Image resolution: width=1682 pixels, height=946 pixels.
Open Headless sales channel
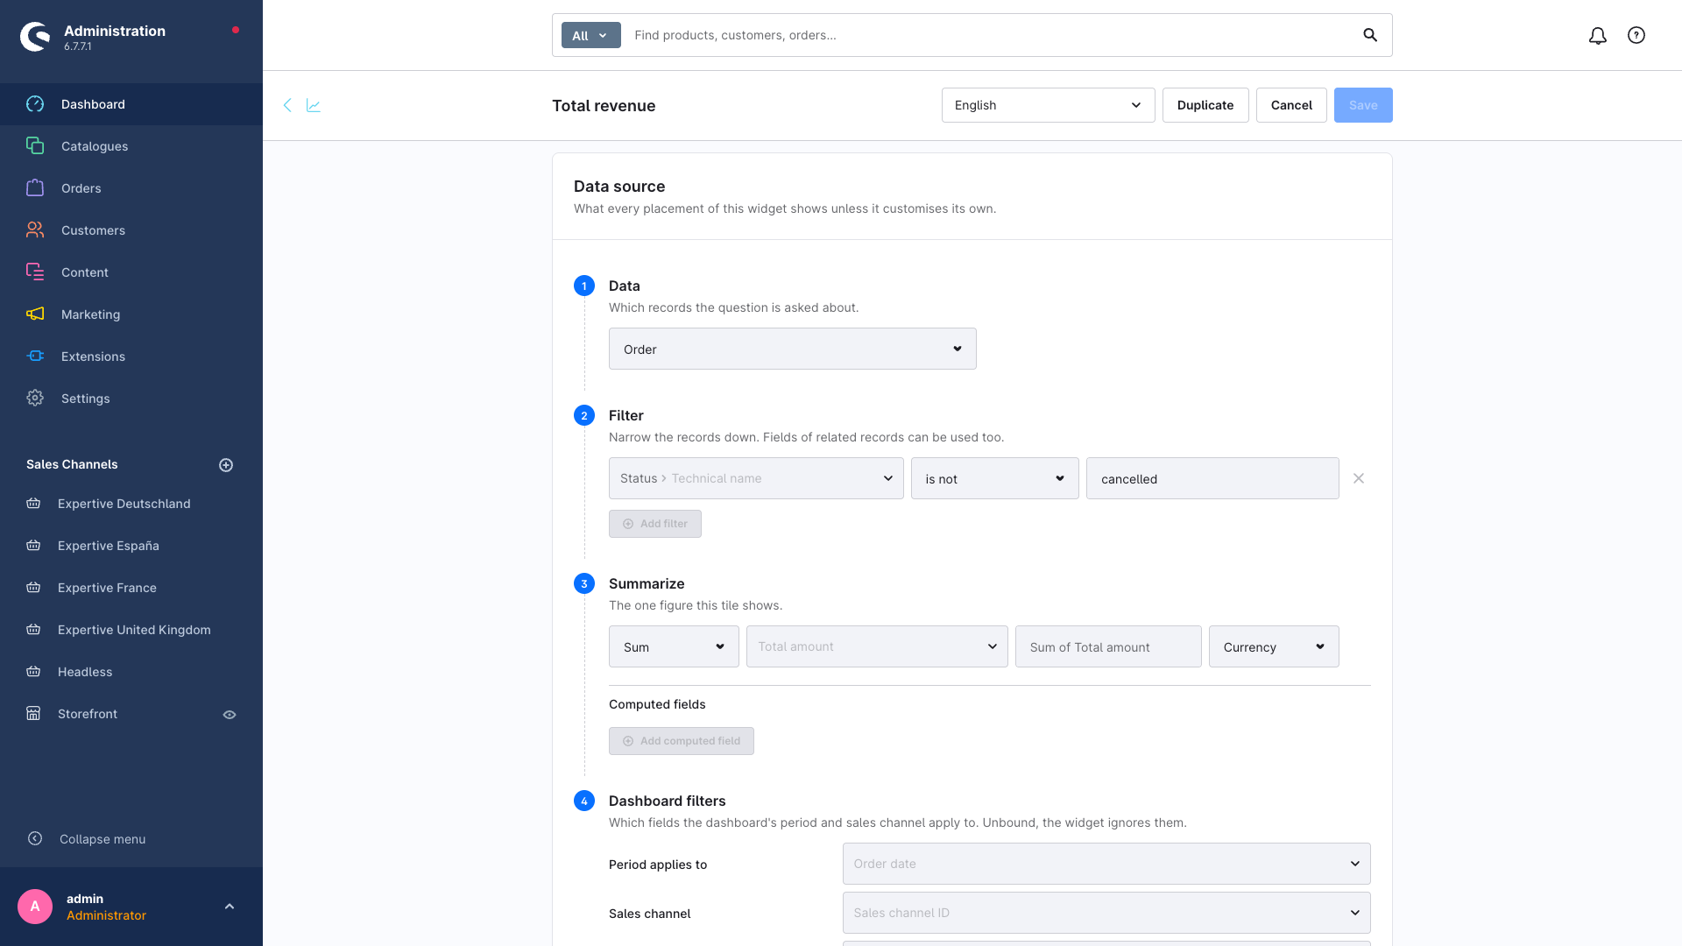click(x=85, y=672)
